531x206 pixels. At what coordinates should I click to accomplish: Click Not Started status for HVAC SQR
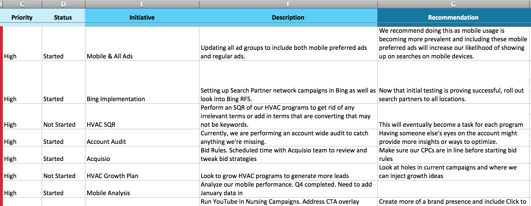coord(64,116)
